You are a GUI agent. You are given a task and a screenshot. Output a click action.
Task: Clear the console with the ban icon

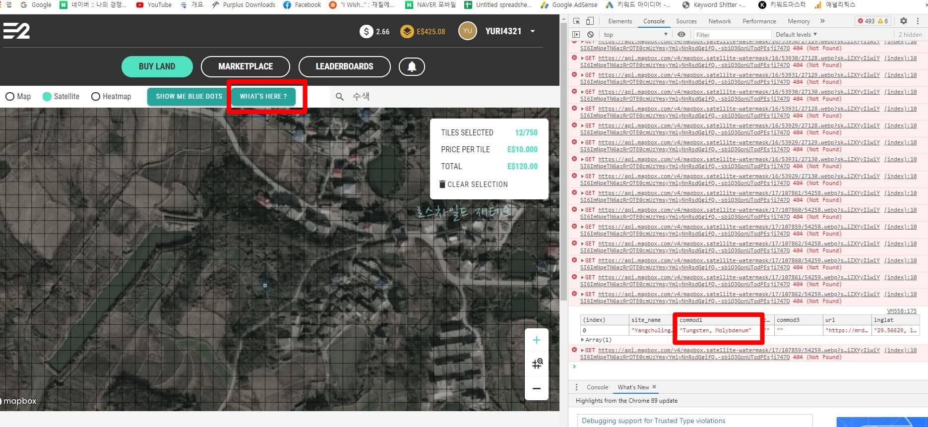coord(590,35)
